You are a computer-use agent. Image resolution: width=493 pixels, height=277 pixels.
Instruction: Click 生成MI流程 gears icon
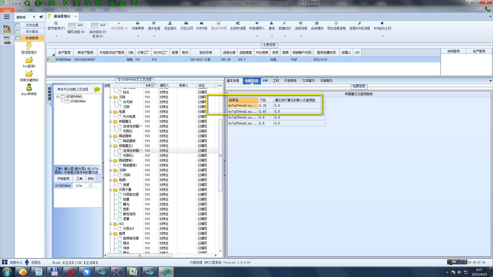pos(238,23)
